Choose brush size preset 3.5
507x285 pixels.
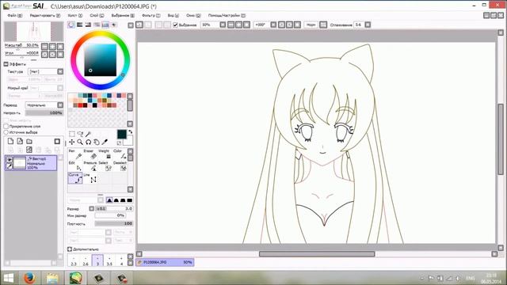[109, 260]
